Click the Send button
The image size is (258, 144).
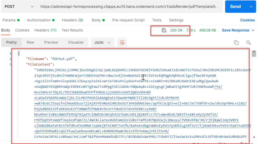coord(236,7)
